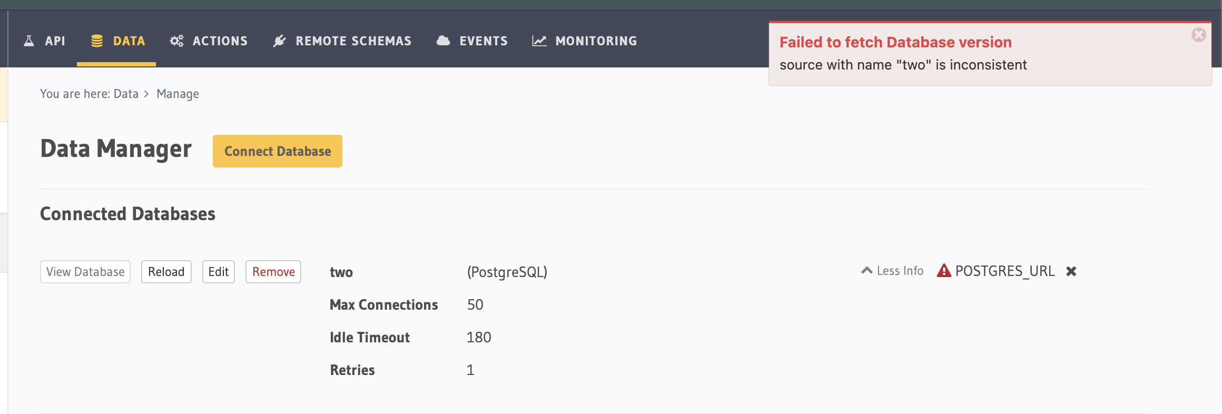
Task: Click the Remote Schemas plug icon
Action: pos(280,41)
